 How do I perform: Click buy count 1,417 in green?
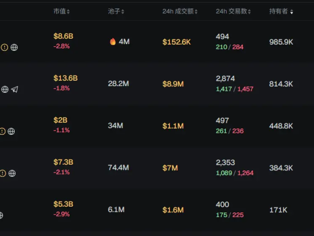click(x=224, y=89)
